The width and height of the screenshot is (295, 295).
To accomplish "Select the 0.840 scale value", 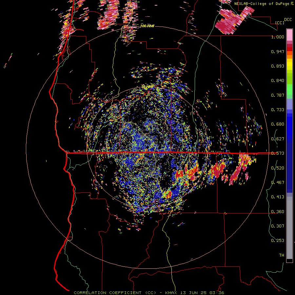I will pyautogui.click(x=278, y=81).
